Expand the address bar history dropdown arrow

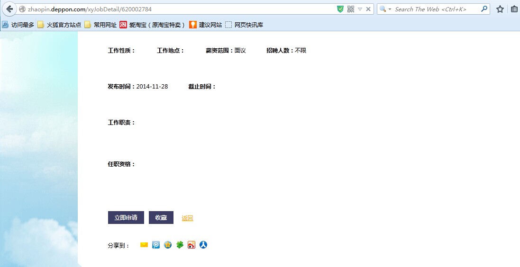[360, 9]
